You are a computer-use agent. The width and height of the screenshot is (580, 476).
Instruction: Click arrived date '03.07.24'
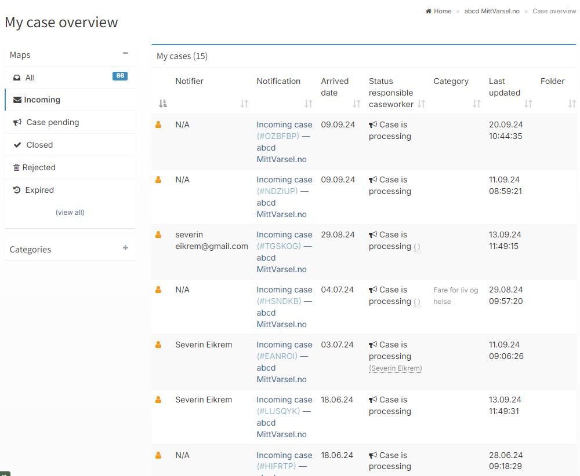coord(337,345)
